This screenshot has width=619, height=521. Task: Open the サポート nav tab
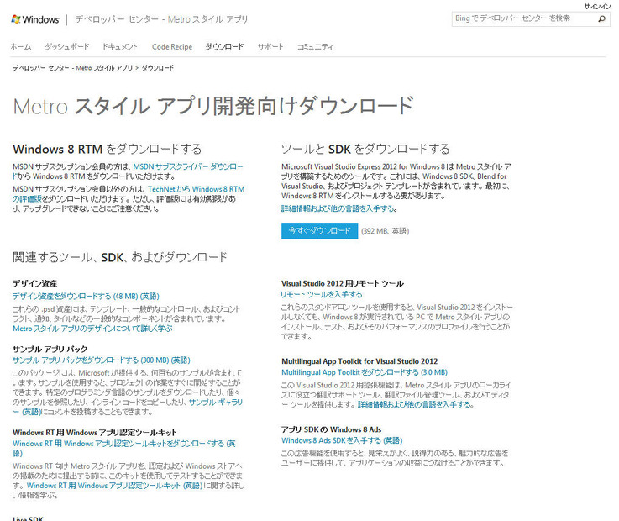[270, 46]
